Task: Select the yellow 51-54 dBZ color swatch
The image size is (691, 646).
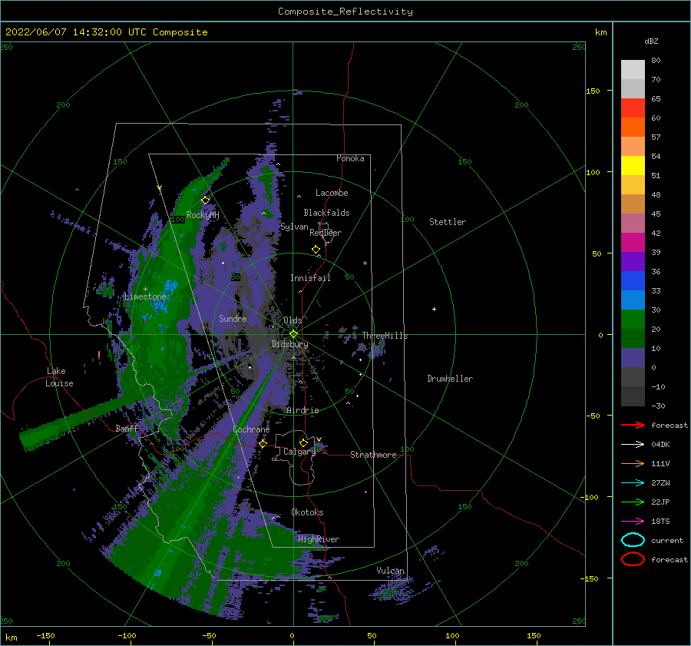Action: pyautogui.click(x=633, y=165)
